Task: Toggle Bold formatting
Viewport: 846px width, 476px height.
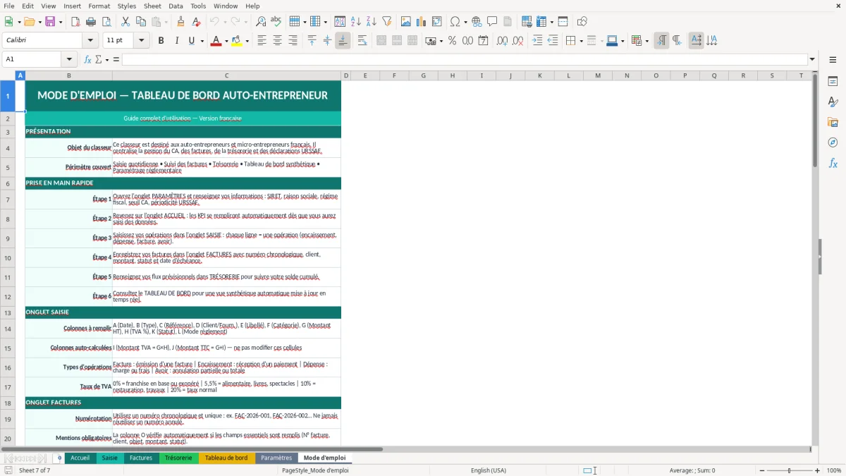Action: [161, 41]
